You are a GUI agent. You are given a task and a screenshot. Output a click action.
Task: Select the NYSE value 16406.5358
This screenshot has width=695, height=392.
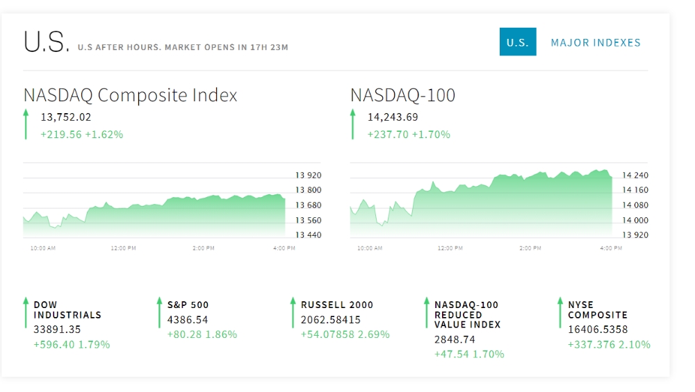click(598, 330)
